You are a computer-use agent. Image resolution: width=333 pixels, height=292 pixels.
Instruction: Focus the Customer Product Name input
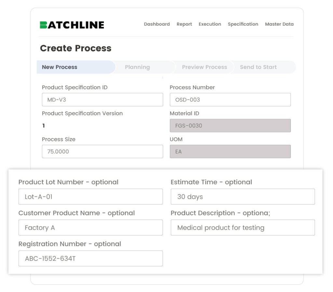90,228
